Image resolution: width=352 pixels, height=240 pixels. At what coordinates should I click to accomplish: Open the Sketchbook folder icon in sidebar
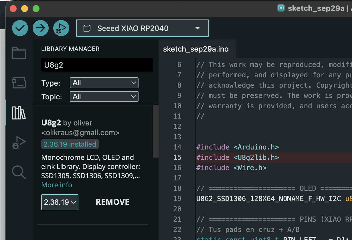click(19, 53)
